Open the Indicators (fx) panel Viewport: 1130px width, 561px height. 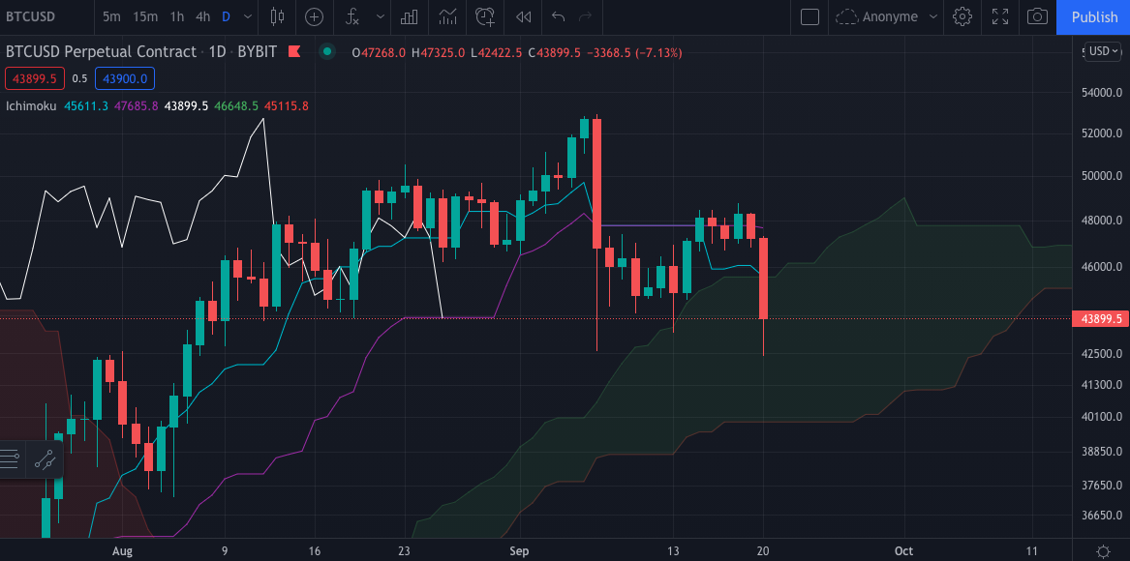(x=351, y=16)
